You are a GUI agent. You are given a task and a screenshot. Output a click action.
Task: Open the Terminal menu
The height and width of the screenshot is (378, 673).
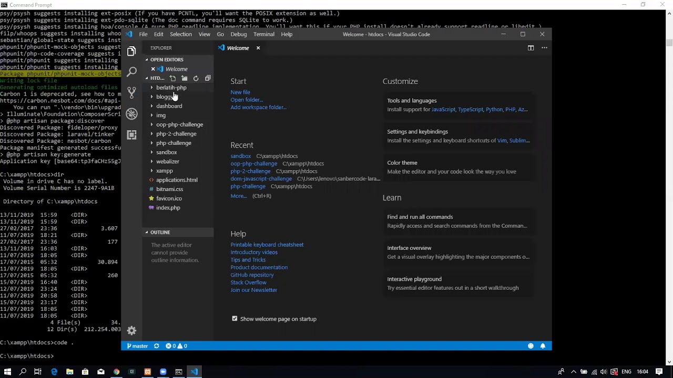tap(263, 34)
